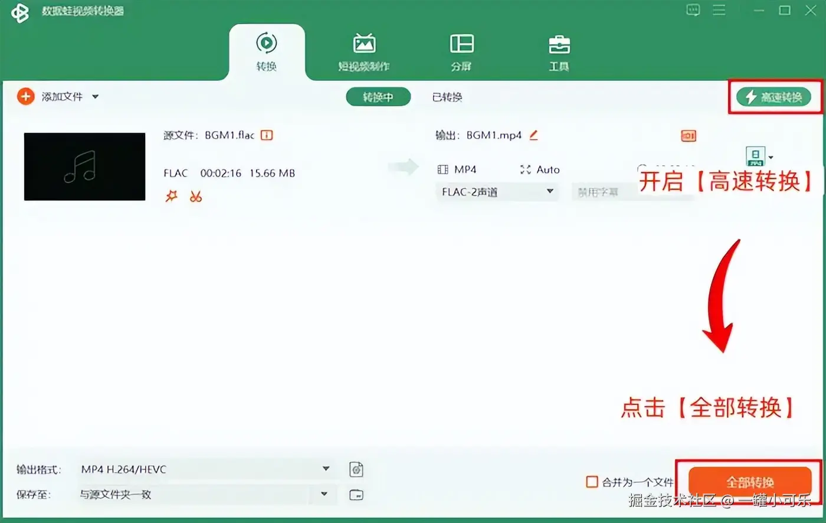Expand the 添加文件 dropdown arrow
The height and width of the screenshot is (523, 826).
95,97
